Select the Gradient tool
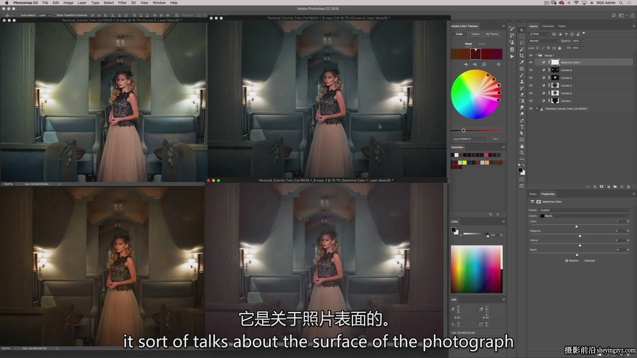The width and height of the screenshot is (637, 358). coord(522,101)
